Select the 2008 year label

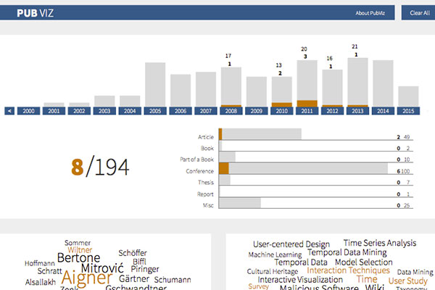tap(231, 111)
